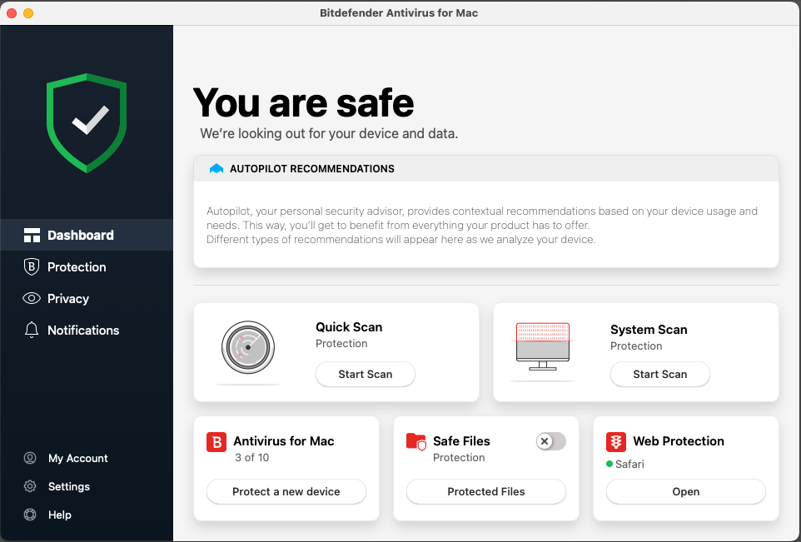The height and width of the screenshot is (542, 801).
Task: Open Notifications from the sidebar
Action: [83, 330]
